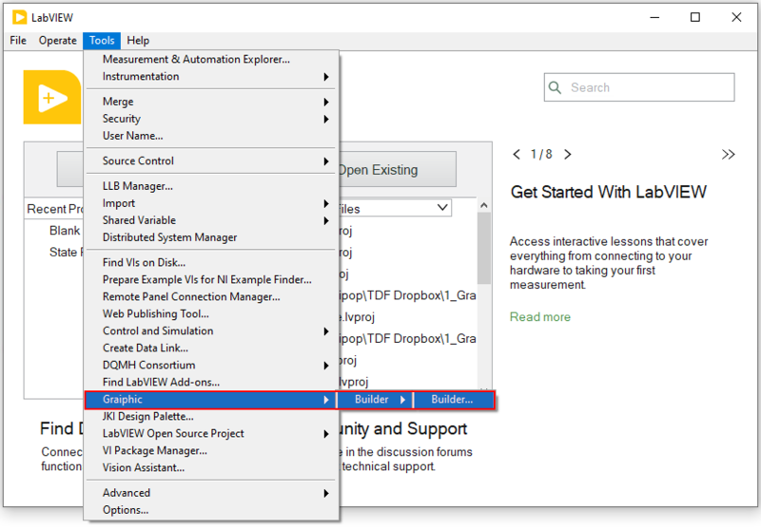Viewport: 761px width, 528px height.
Task: Select Find VIs on Disk
Action: [210, 262]
